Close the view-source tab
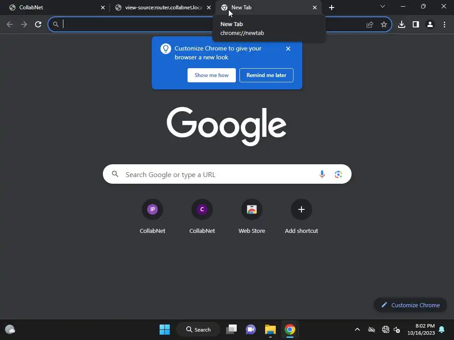 click(209, 8)
